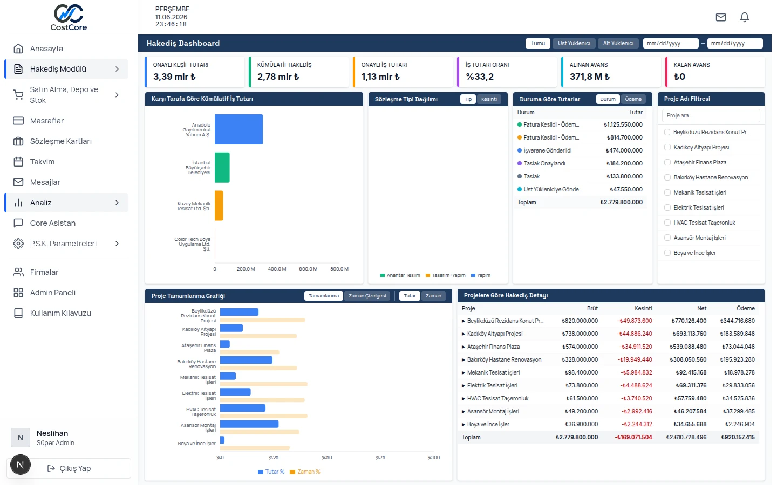Click the Takvim calendar icon

click(x=18, y=162)
